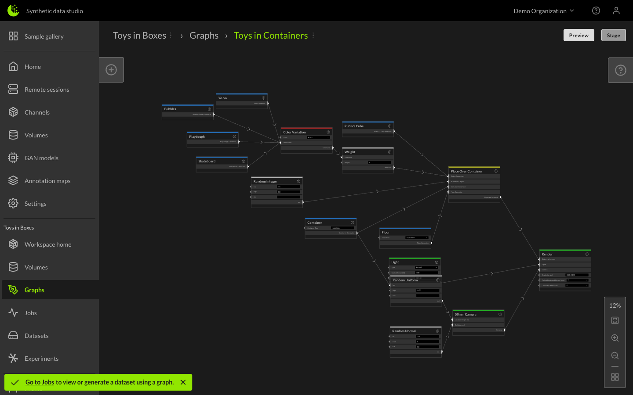Open the Toys in Containers options menu
Viewport: 633px width, 395px height.
(313, 36)
